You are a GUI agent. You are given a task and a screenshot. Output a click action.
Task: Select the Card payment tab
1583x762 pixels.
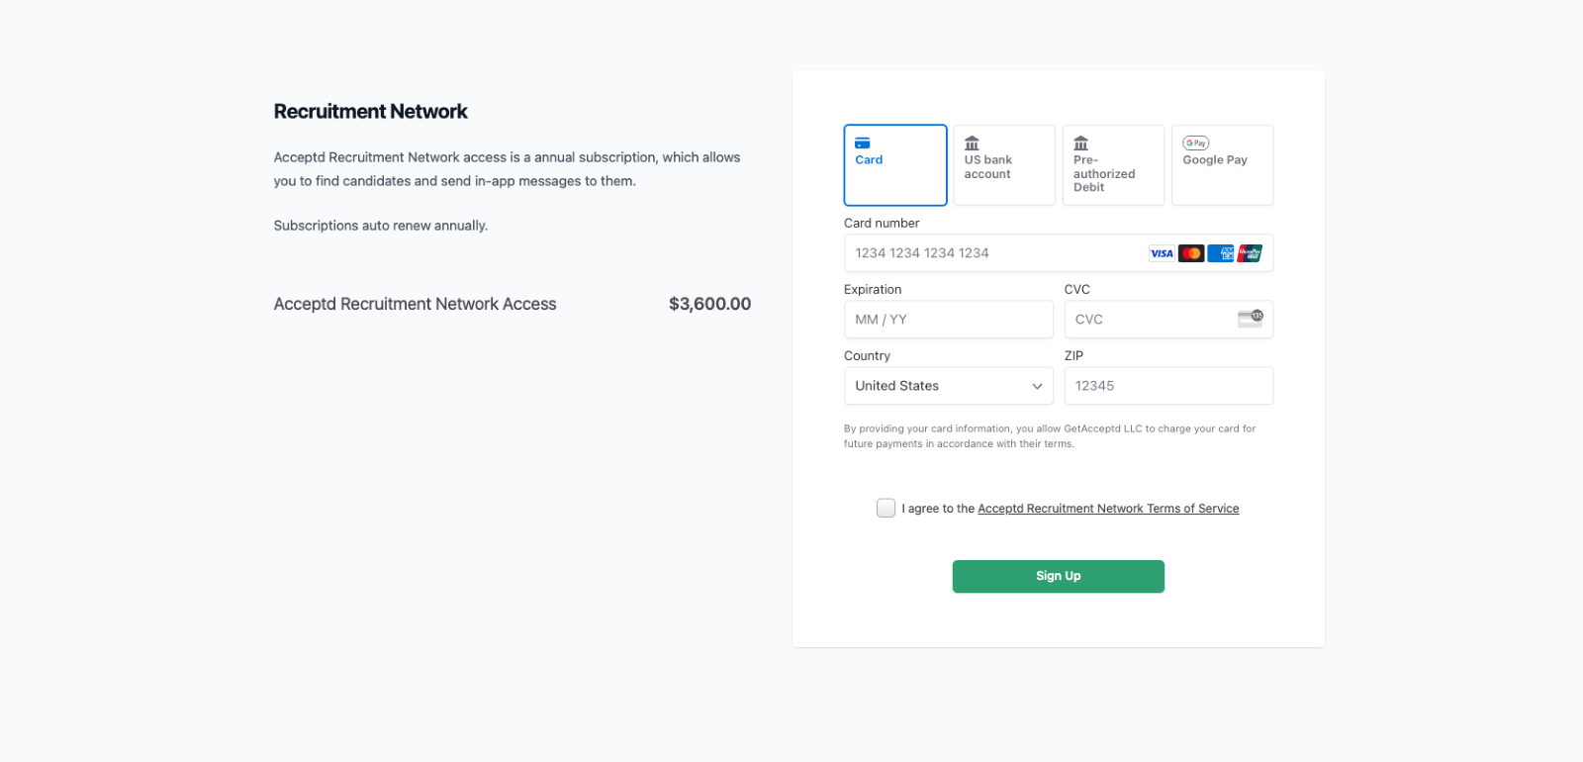coord(895,165)
